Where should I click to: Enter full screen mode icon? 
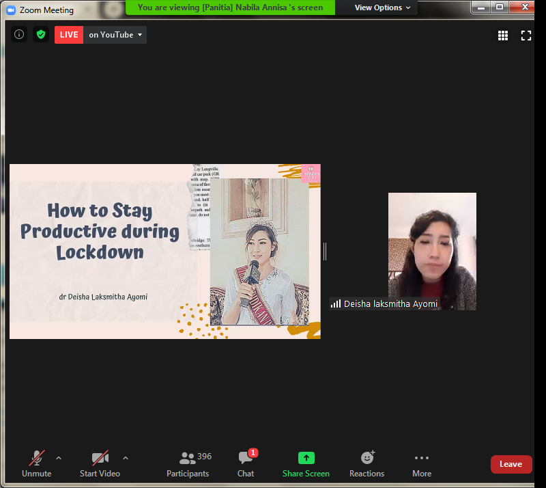[x=526, y=36]
